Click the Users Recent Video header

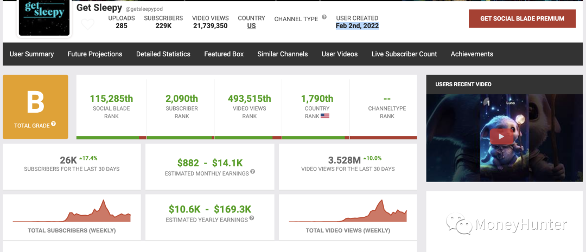coord(463,85)
